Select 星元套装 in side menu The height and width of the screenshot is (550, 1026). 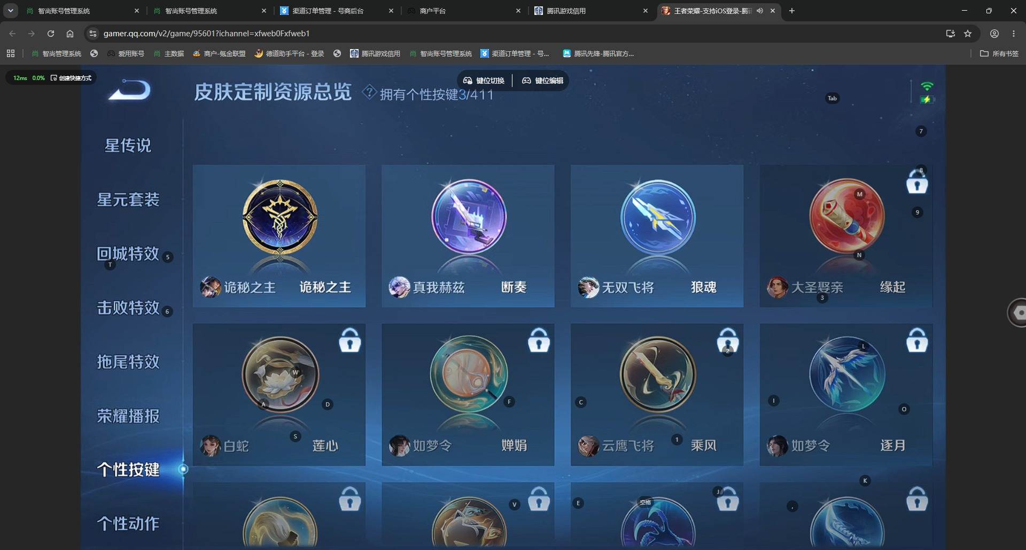pyautogui.click(x=128, y=200)
